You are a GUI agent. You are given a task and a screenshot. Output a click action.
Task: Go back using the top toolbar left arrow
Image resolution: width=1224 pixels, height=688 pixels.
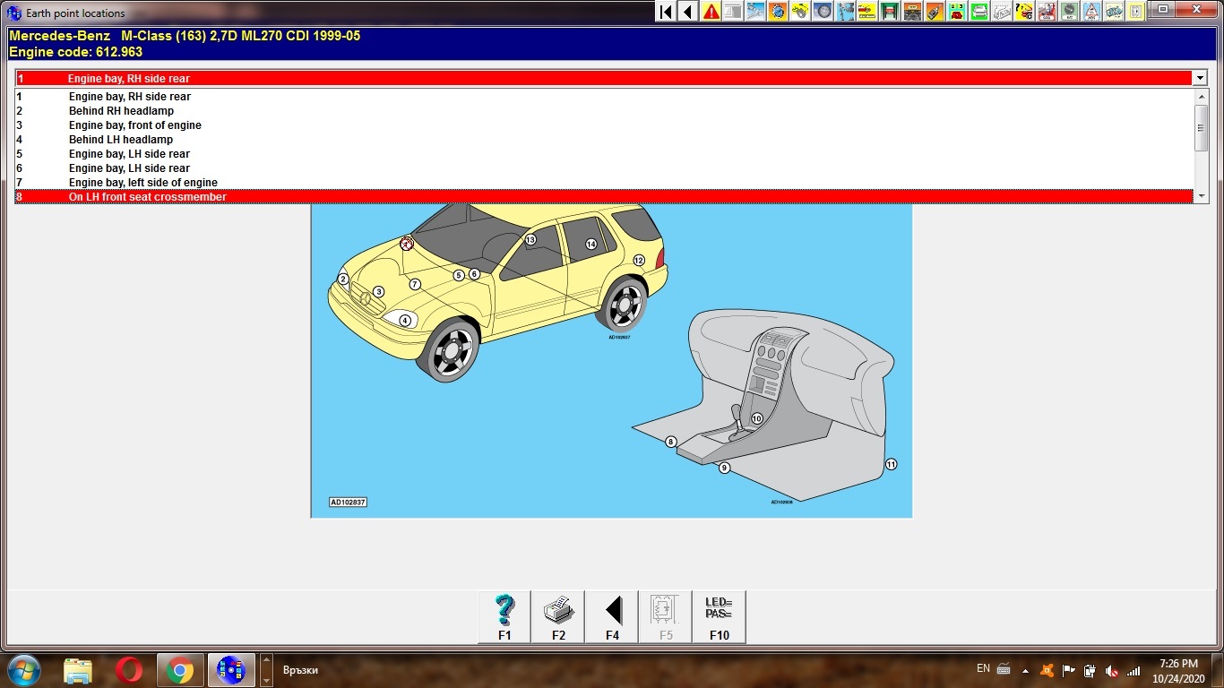pyautogui.click(x=688, y=12)
